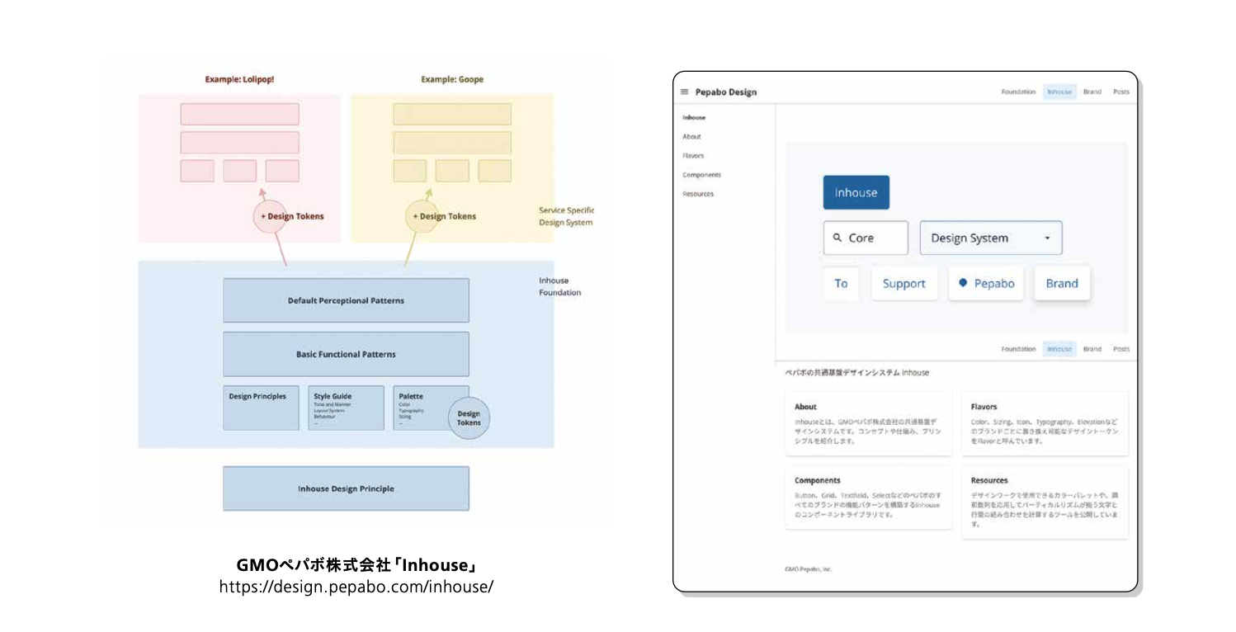Open Resources in the left sidebar
The height and width of the screenshot is (632, 1236).
pyautogui.click(x=698, y=194)
